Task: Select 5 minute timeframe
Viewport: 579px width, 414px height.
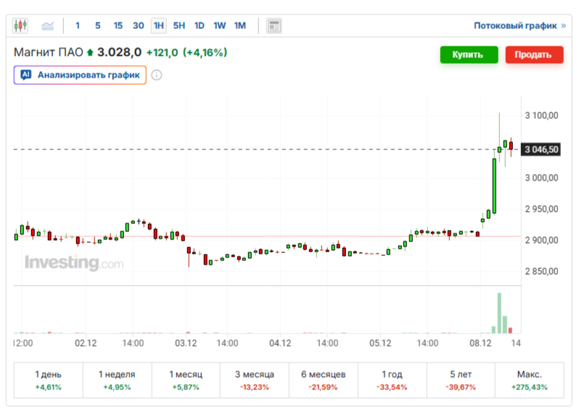Action: tap(97, 25)
